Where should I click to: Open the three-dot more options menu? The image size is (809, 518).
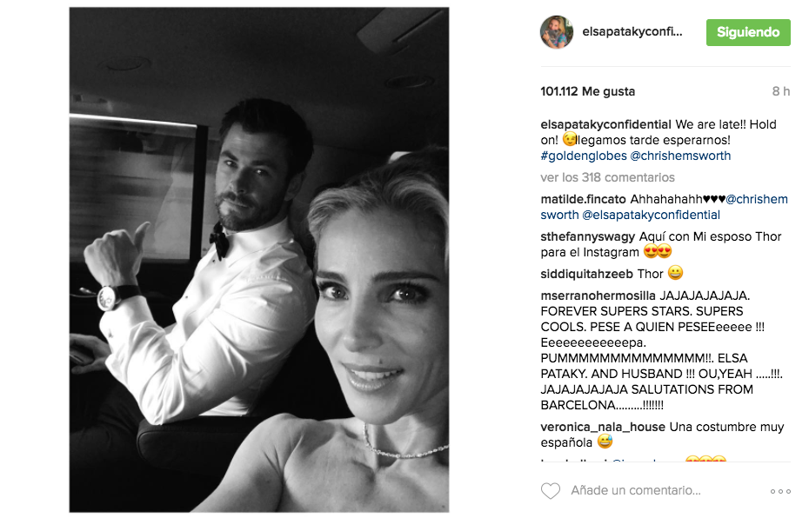coord(780,491)
